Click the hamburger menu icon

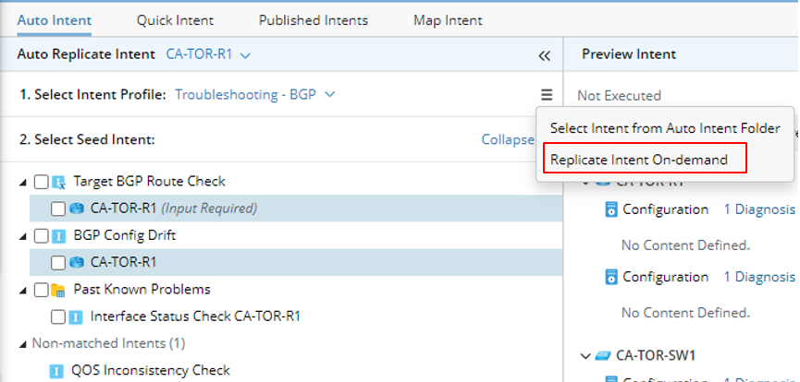click(x=547, y=94)
